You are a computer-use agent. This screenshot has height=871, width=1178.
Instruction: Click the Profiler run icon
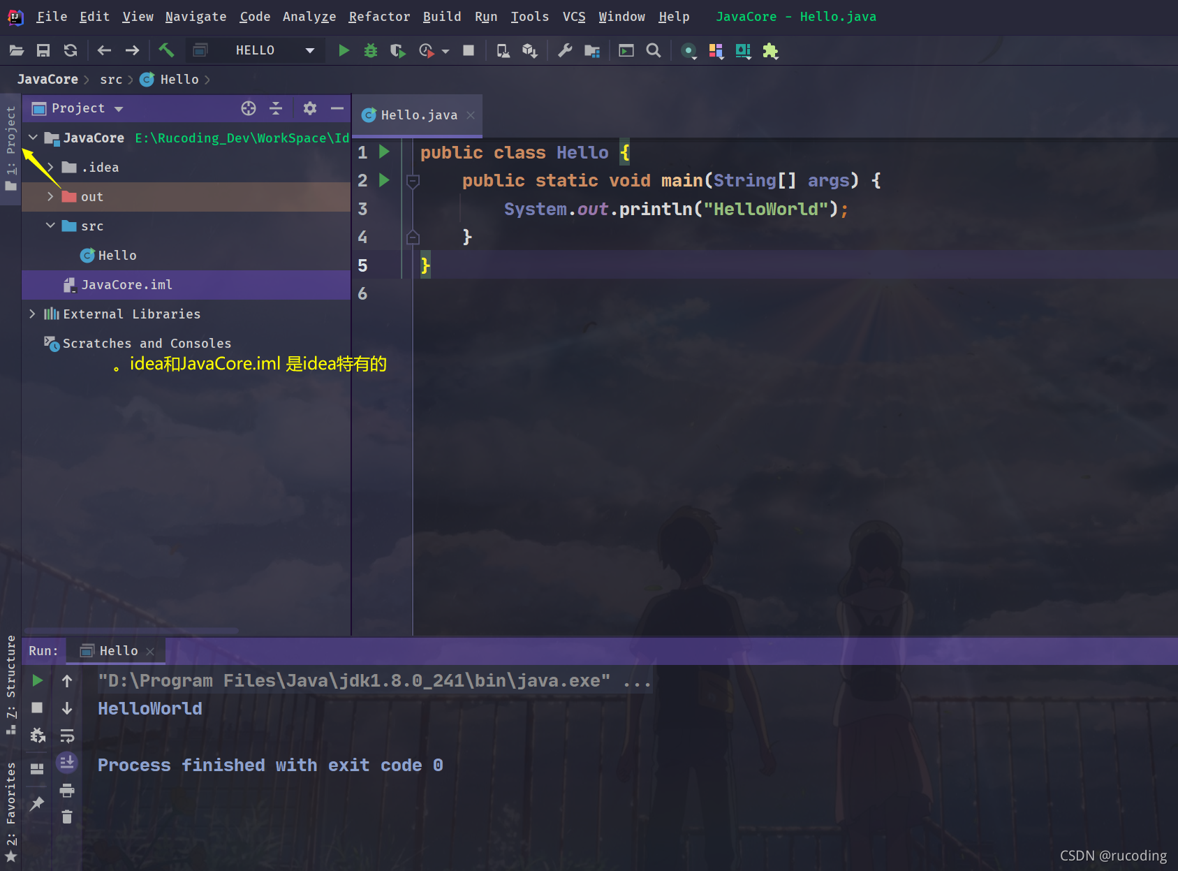point(426,50)
